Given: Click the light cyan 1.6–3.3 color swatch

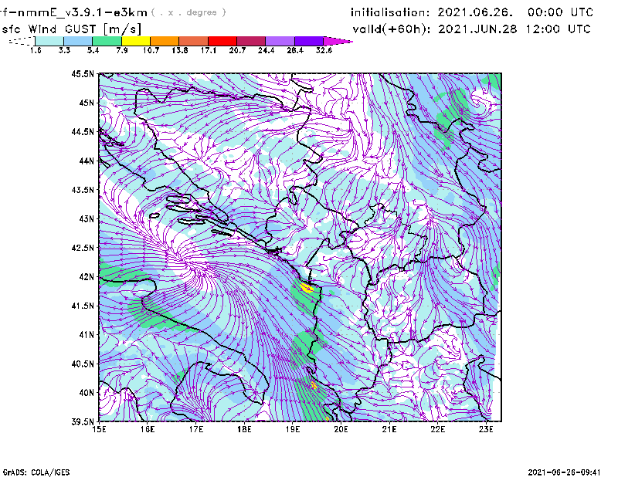Looking at the screenshot, I should click(49, 41).
